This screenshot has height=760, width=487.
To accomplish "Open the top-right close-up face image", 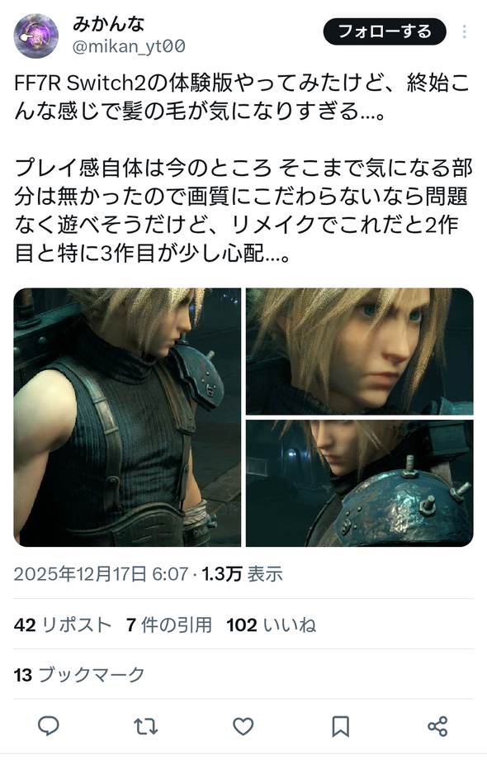I will click(360, 351).
